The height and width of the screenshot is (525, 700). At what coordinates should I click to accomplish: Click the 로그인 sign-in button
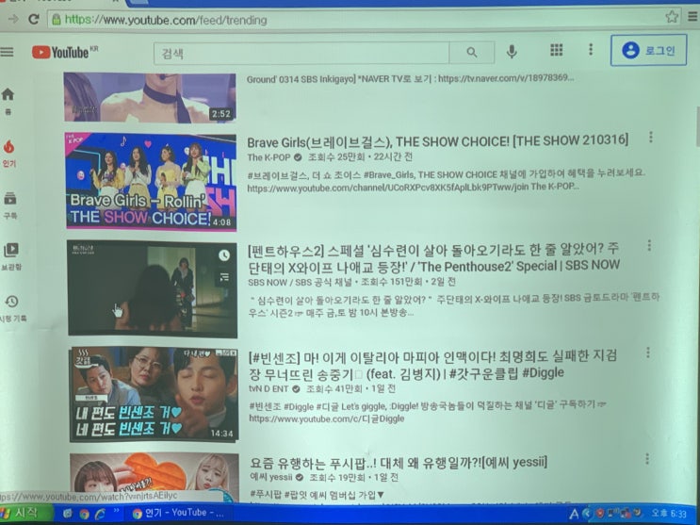pos(649,50)
